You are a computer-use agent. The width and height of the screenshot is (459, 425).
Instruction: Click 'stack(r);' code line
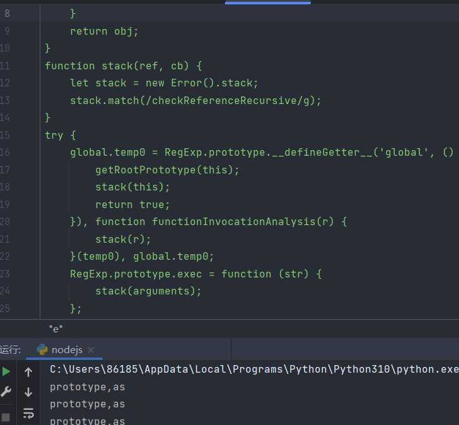[123, 239]
